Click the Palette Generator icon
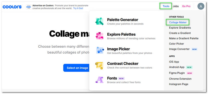Viewport: 208px width, 94px height. 99,21
